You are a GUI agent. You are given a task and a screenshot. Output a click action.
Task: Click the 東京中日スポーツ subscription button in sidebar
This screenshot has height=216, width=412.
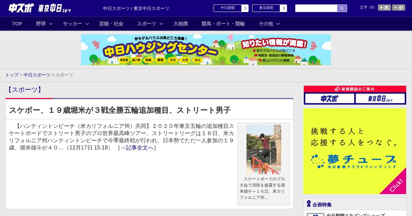point(380,98)
